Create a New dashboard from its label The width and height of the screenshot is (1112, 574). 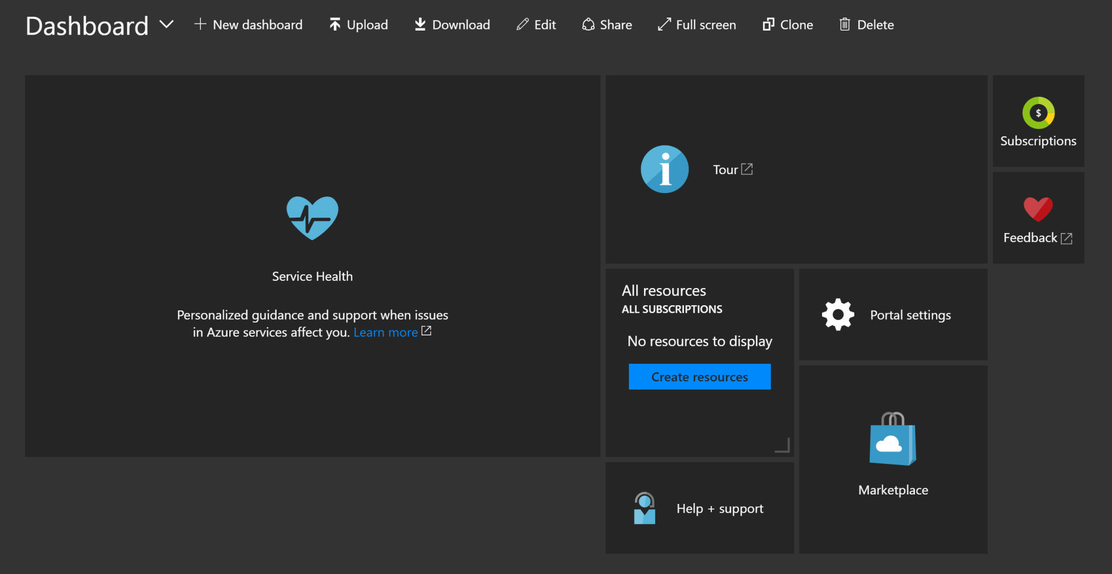(258, 25)
